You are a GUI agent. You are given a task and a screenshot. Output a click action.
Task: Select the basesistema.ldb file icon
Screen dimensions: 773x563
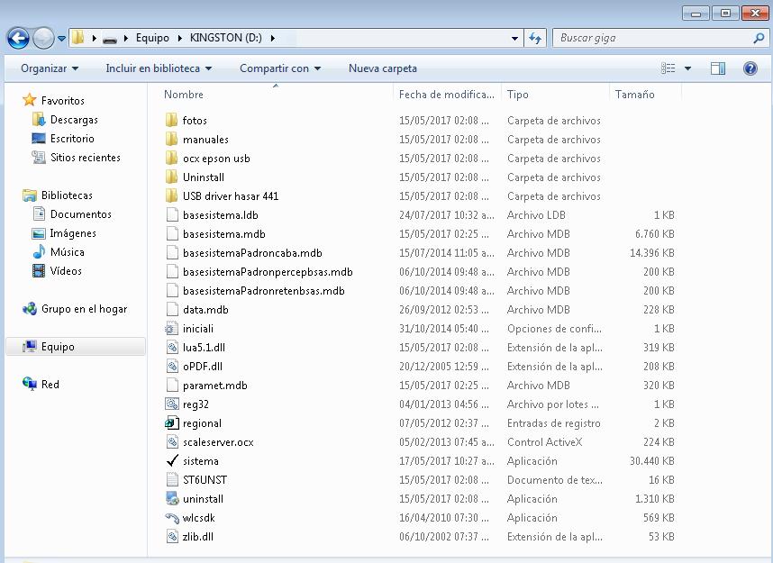[171, 215]
